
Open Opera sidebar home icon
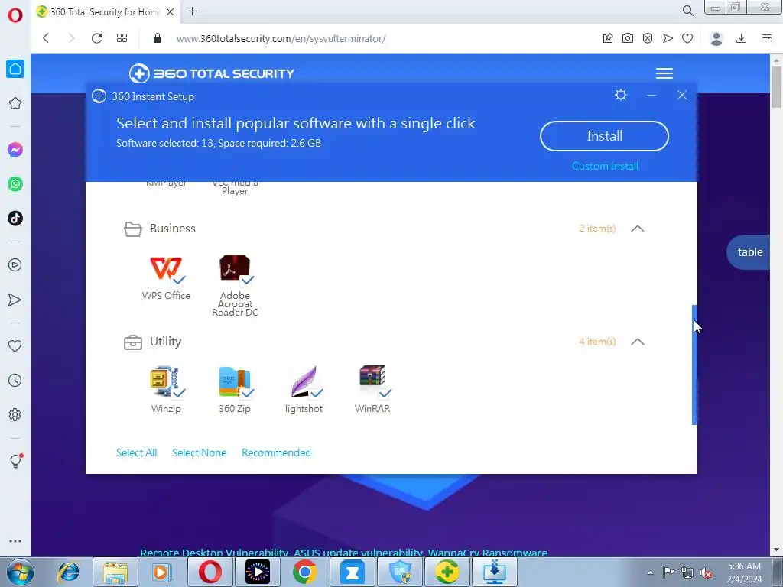coord(15,69)
